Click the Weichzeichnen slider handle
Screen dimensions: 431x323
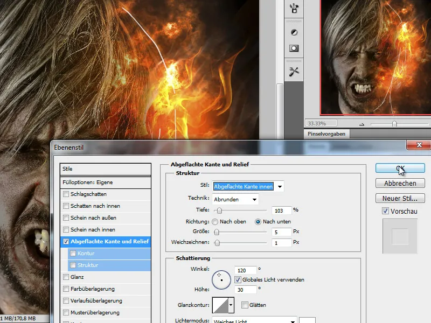point(217,243)
